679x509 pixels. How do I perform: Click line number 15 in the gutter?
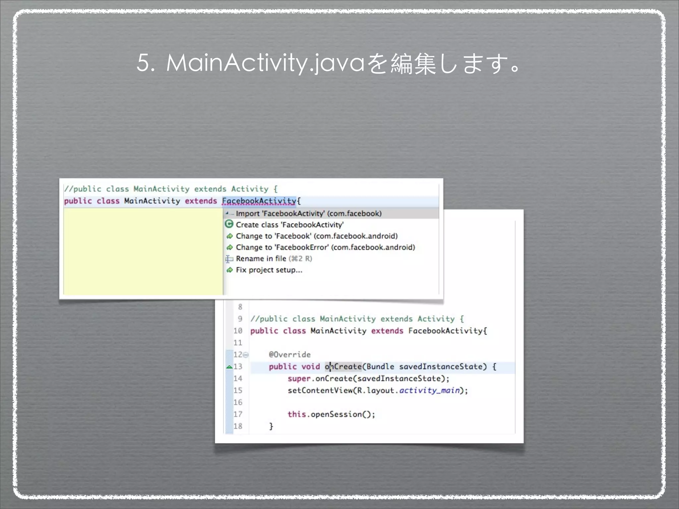click(238, 390)
